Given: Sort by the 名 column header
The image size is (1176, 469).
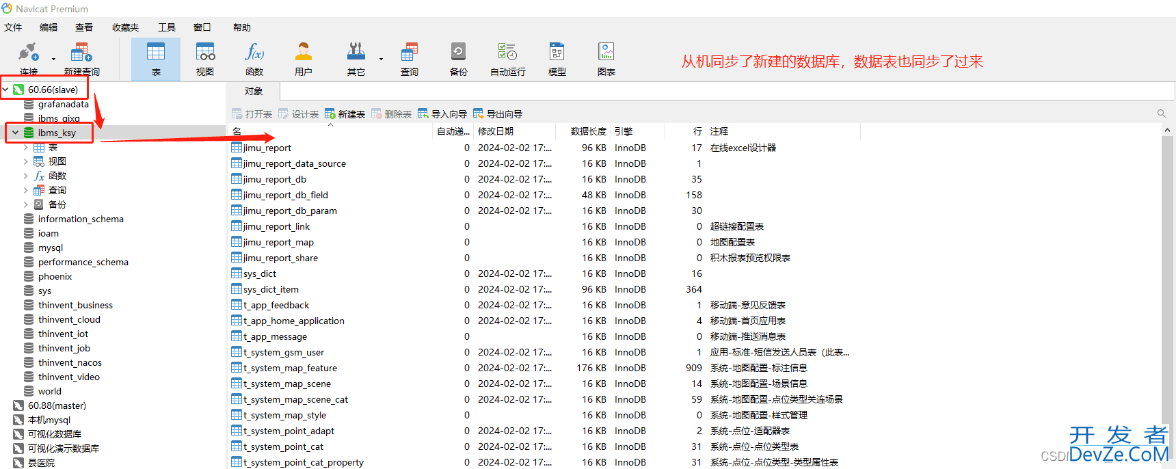Looking at the screenshot, I should 331,131.
